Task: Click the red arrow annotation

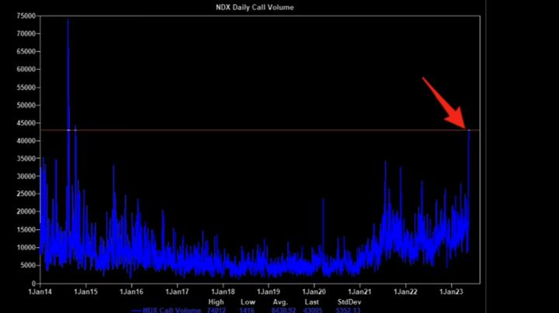Action: 444,101
